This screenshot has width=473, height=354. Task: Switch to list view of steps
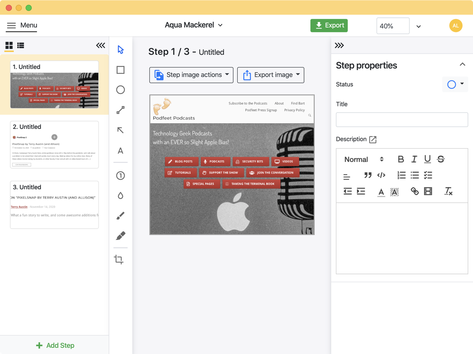click(x=21, y=46)
